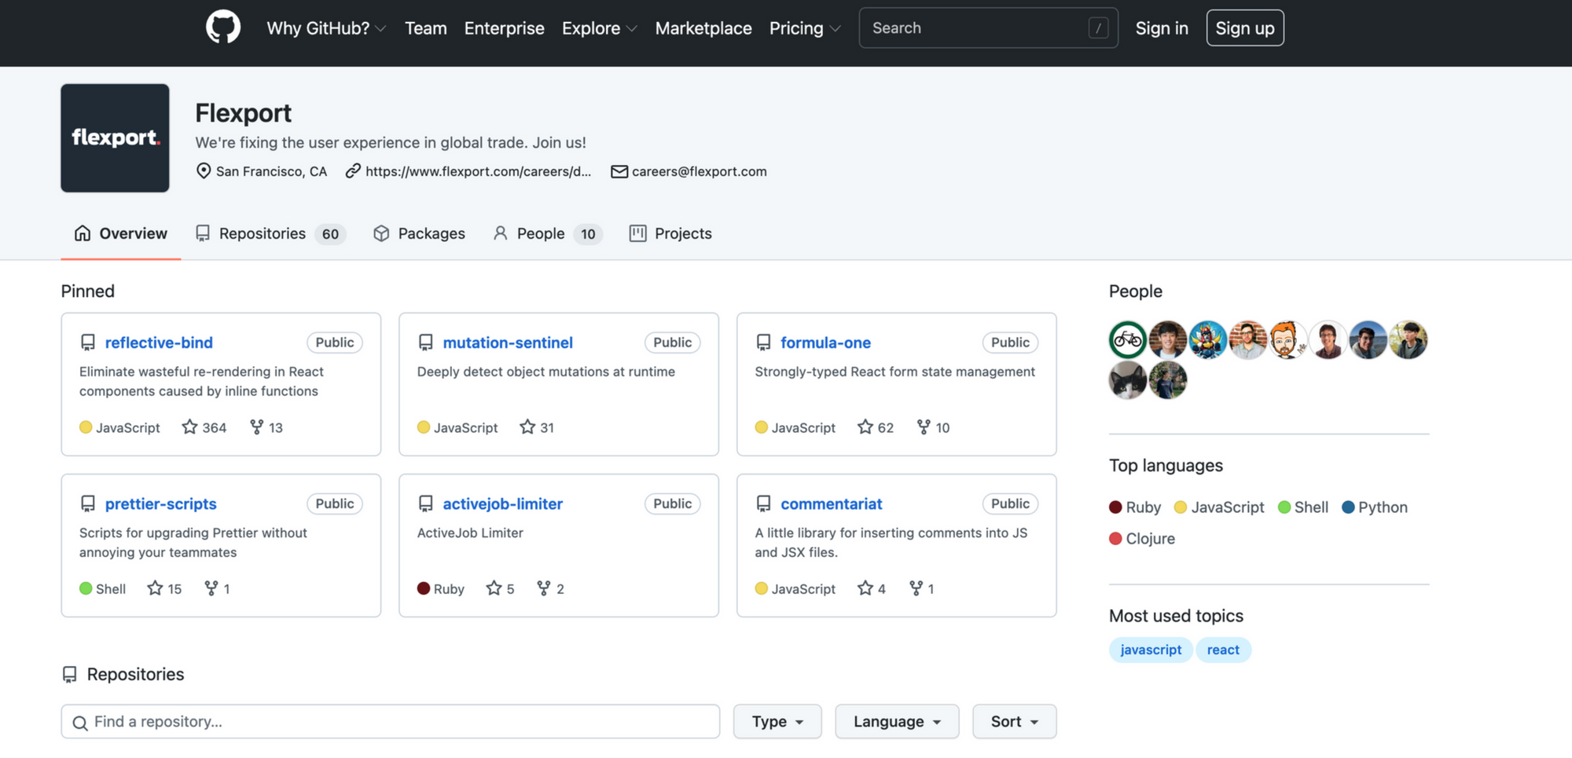This screenshot has height=758, width=1572.
Task: Switch to the Packages tab
Action: [x=419, y=233]
